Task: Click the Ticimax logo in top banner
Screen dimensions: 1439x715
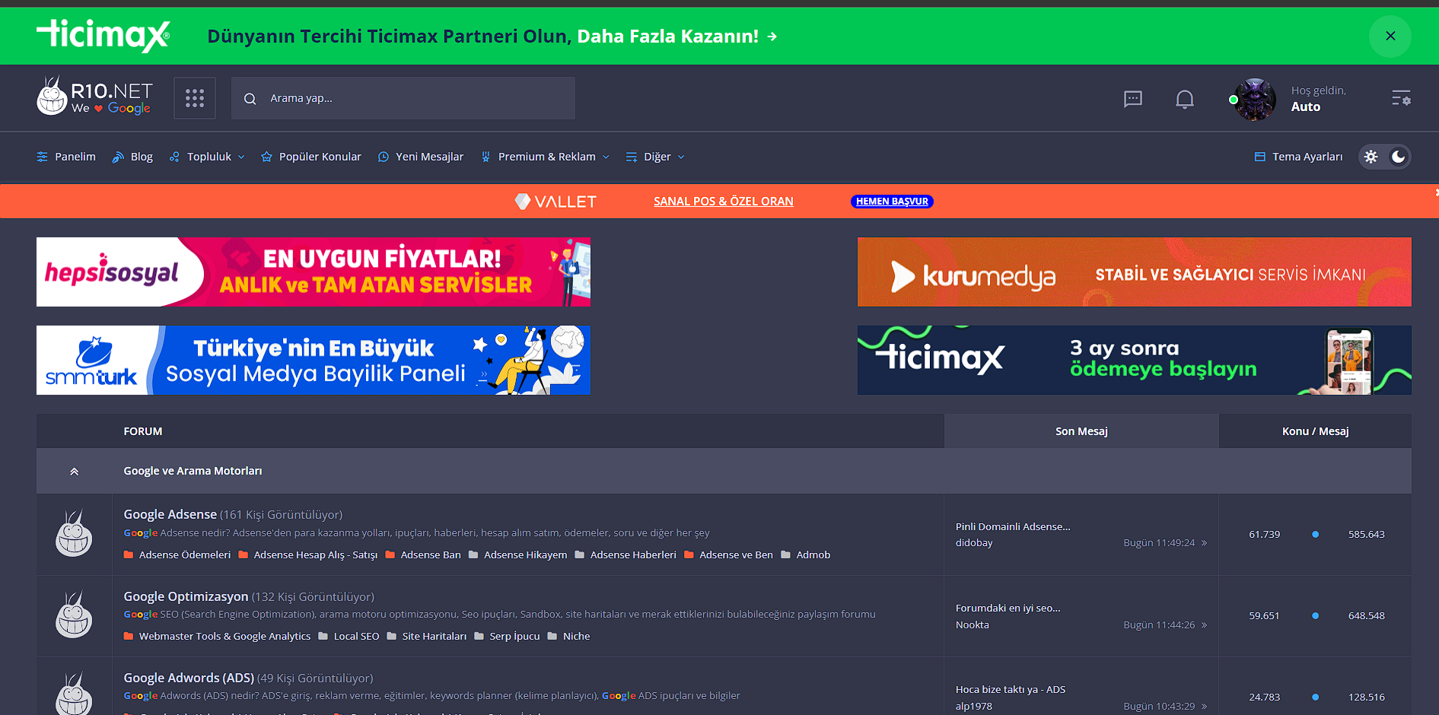Action: [103, 36]
